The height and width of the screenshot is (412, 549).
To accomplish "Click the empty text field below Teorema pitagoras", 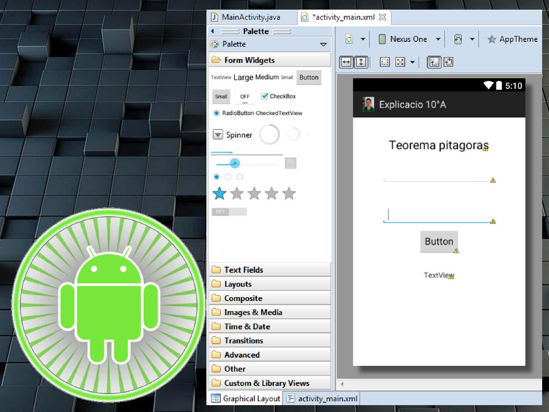I will click(x=440, y=176).
